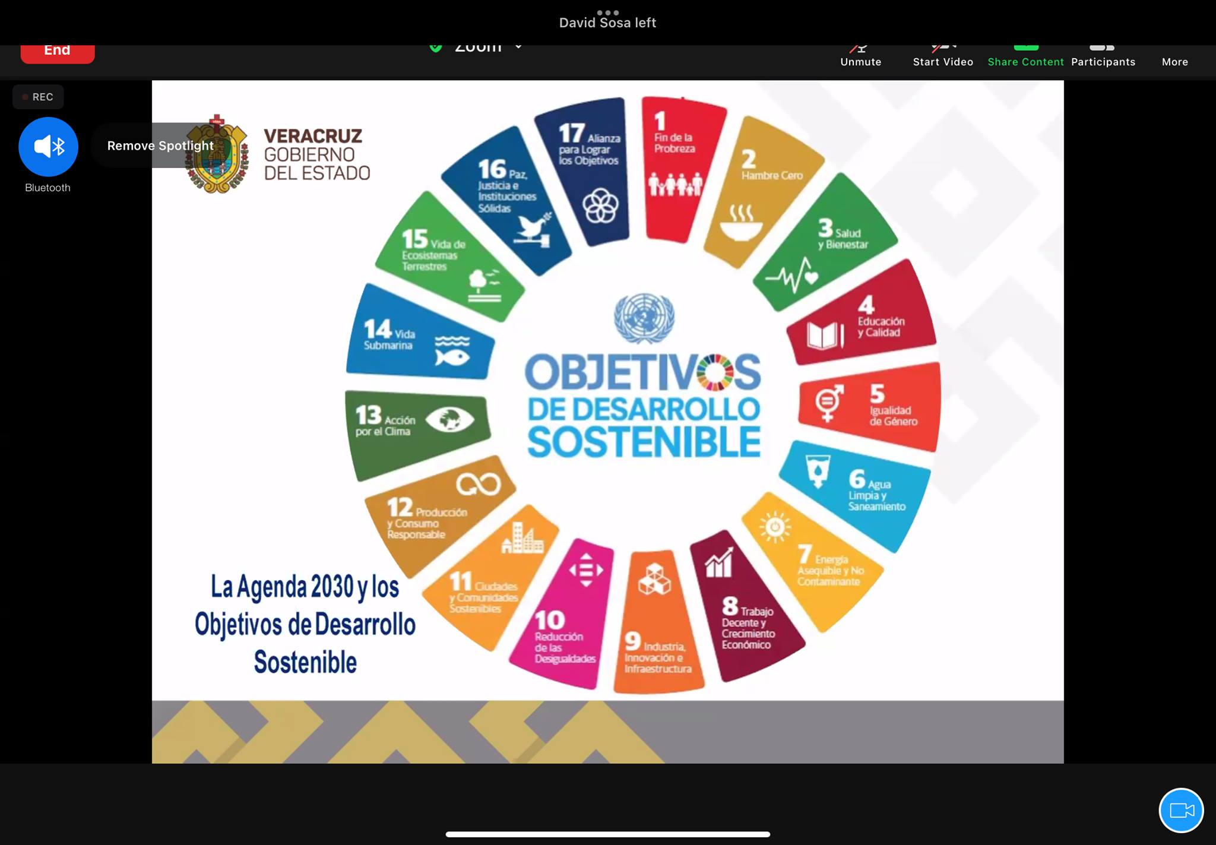Remove the spotlight from shared video

160,145
